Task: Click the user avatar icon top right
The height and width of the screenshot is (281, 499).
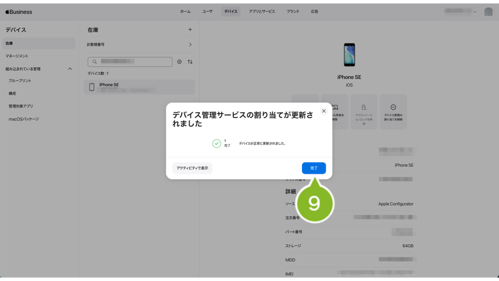Action: click(488, 12)
